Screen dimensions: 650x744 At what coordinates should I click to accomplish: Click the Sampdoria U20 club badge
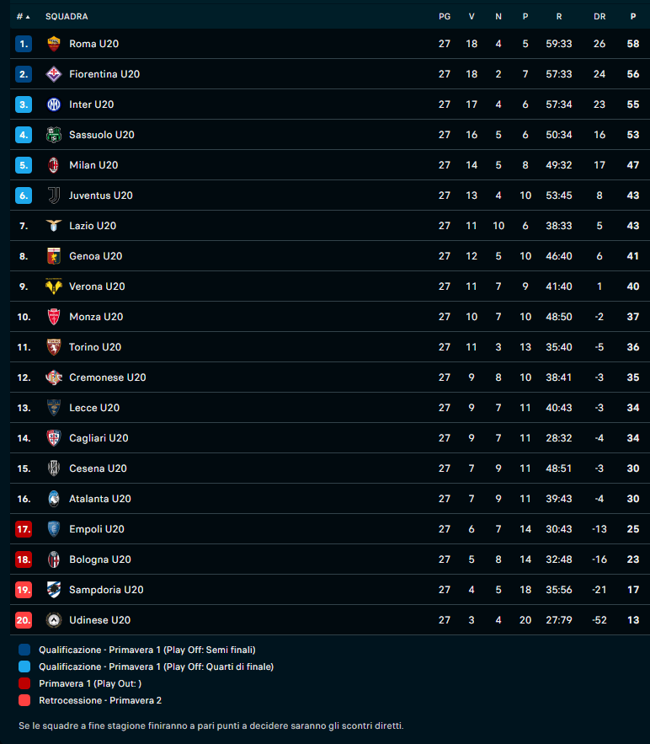(x=54, y=590)
